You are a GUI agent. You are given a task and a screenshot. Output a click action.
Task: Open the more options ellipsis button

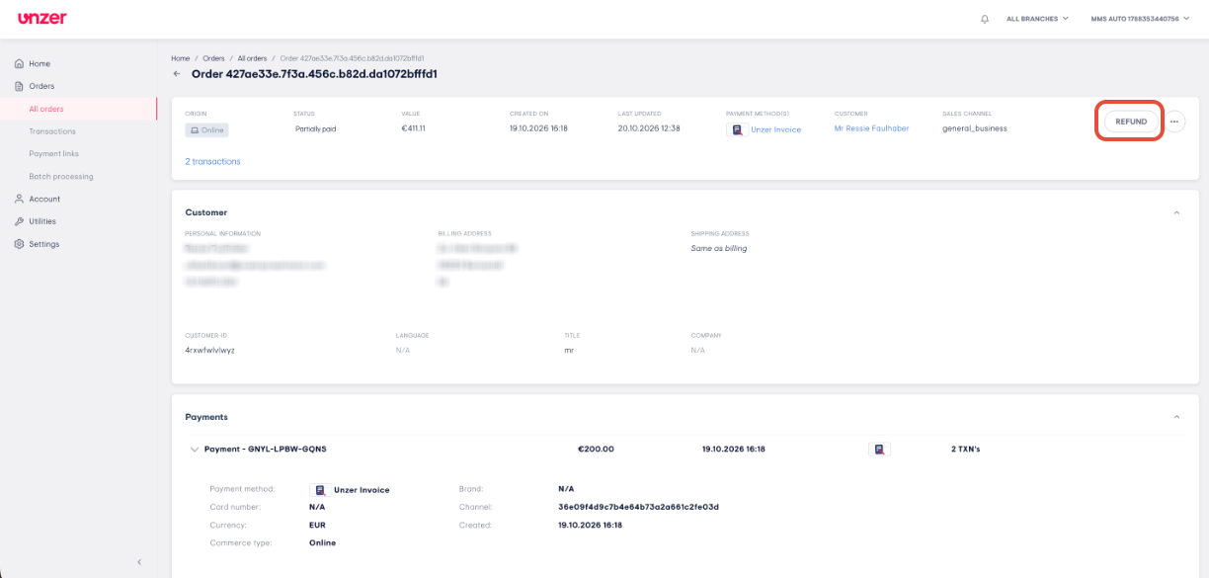[x=1174, y=122]
